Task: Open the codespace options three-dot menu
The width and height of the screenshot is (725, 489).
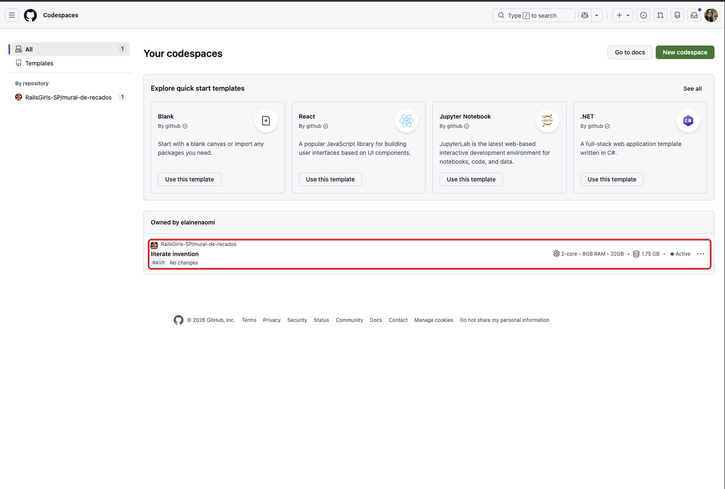Action: 701,254
